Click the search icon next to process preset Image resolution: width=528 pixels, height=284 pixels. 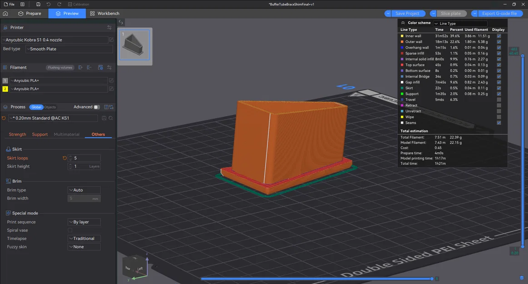tap(111, 118)
